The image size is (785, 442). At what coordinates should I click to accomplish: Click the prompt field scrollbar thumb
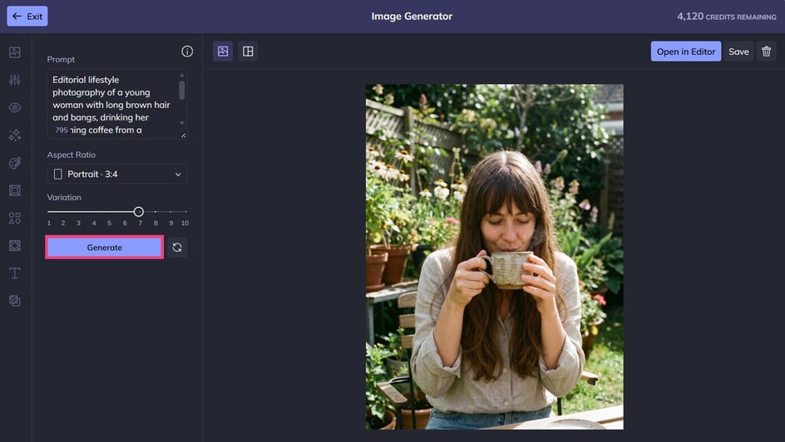(182, 91)
